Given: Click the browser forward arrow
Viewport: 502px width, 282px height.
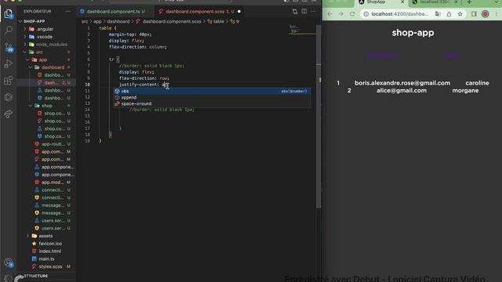Looking at the screenshot, I should click(x=340, y=14).
